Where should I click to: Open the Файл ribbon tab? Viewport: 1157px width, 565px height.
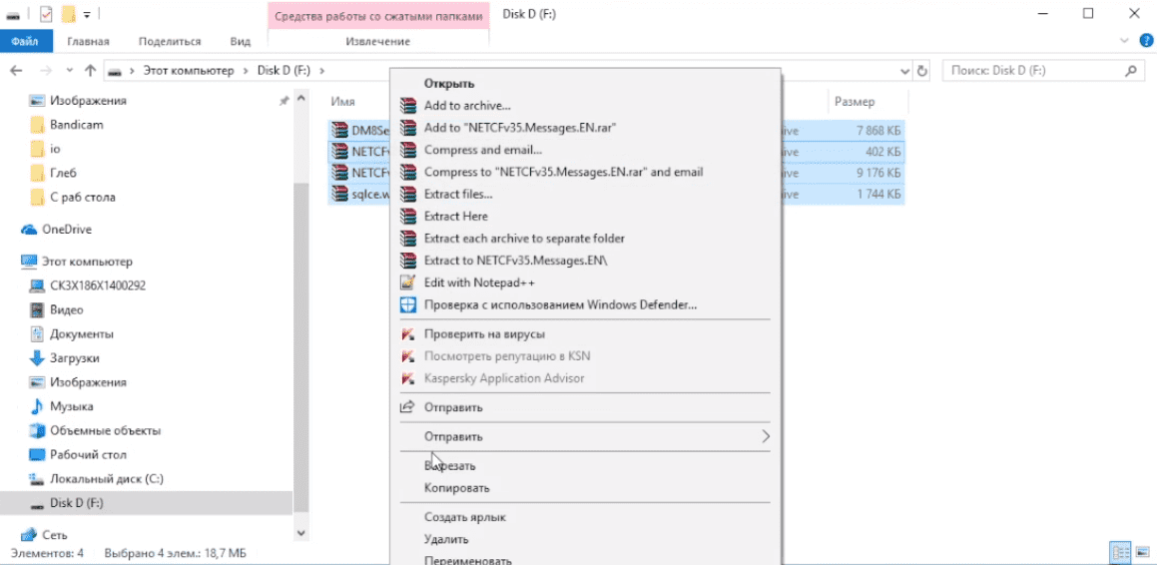(25, 41)
